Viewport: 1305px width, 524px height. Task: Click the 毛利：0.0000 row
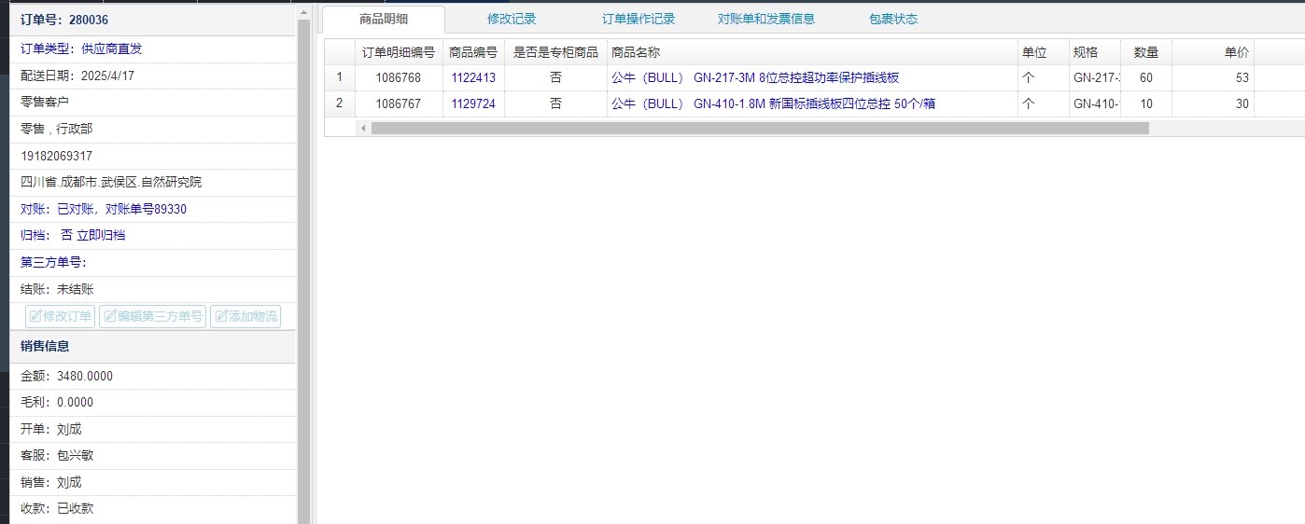click(153, 403)
